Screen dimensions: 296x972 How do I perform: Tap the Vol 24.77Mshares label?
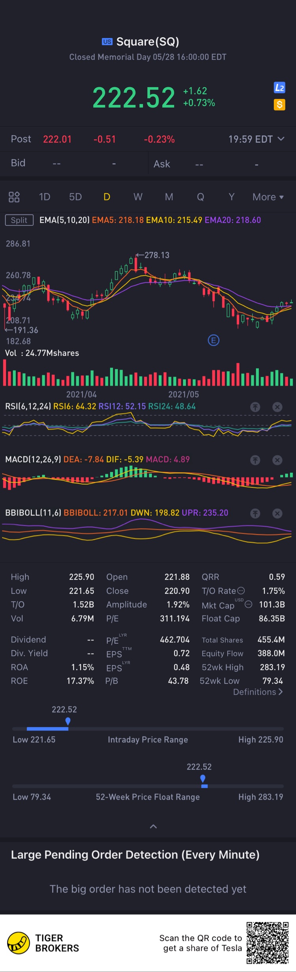pyautogui.click(x=42, y=353)
